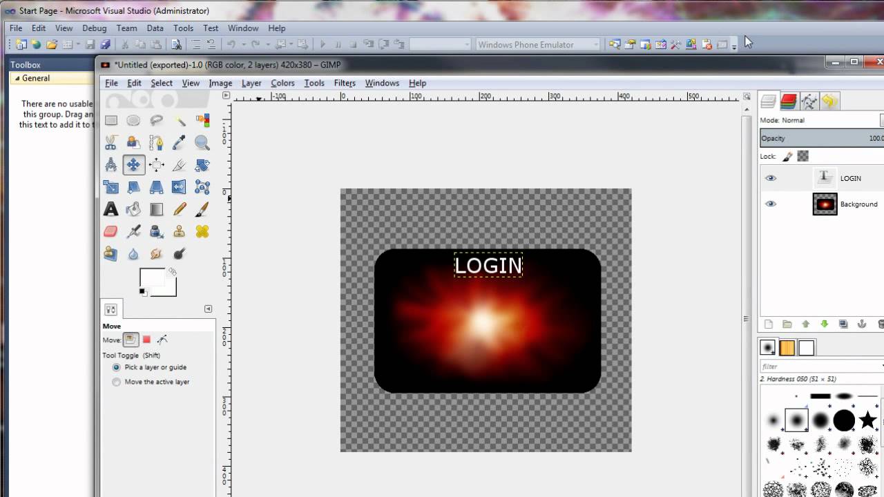
Task: Select the Airbrush tool
Action: [133, 231]
